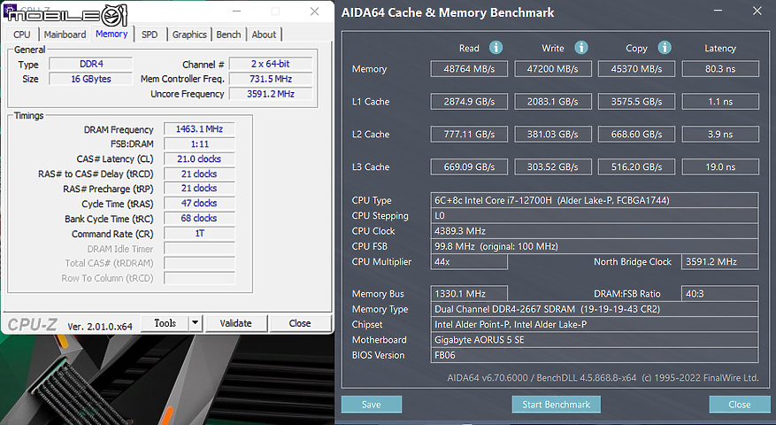Screen dimensions: 776x425
Task: Click Memory Type DDR4-2667 field
Action: 595,309
